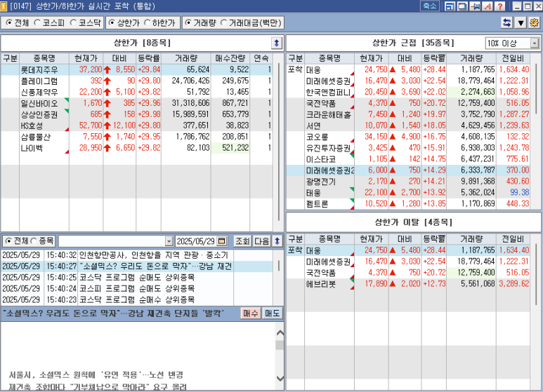Image resolution: width=543 pixels, height=392 pixels.
Task: Select 에브리봇 in 상한가 이탈 list
Action: coord(408,284)
